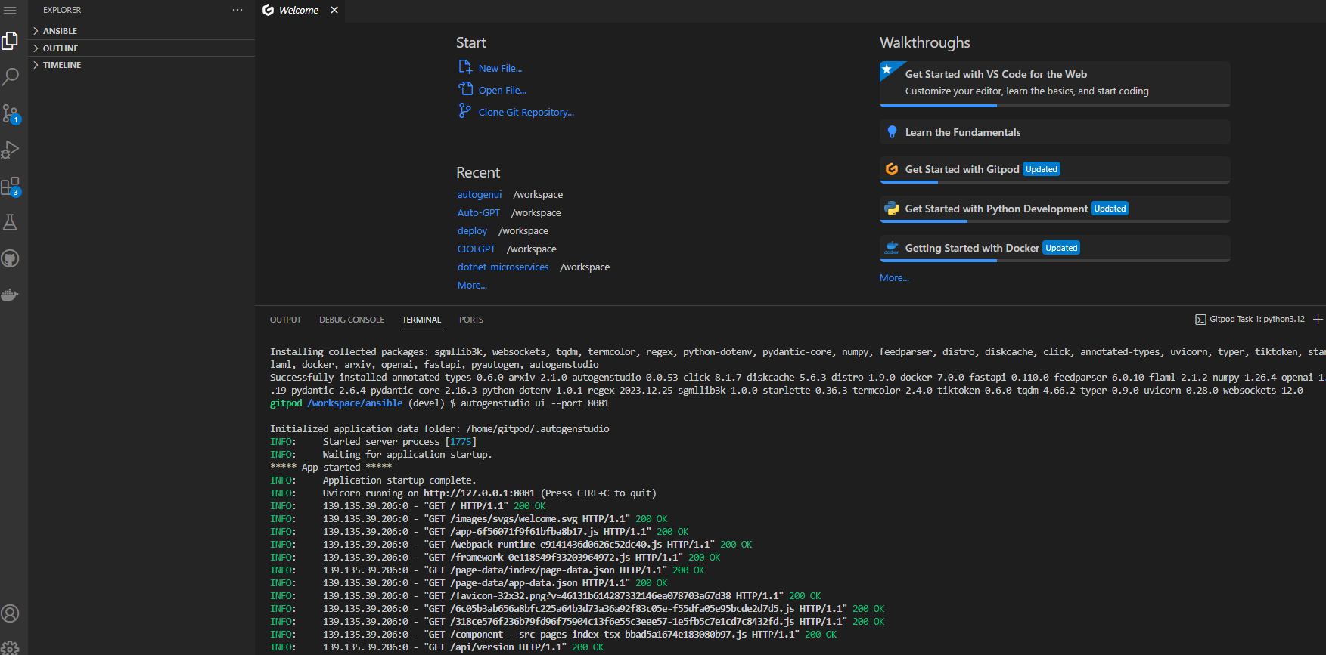The height and width of the screenshot is (655, 1326).
Task: Click GET /api/version line in terminal
Action: 437,647
